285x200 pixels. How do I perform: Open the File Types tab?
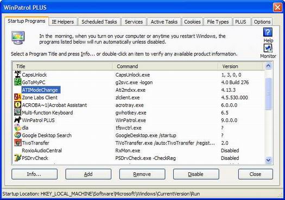click(x=218, y=22)
